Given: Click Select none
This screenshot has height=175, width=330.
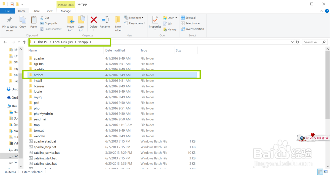Looking at the screenshot, I should point(190,23).
